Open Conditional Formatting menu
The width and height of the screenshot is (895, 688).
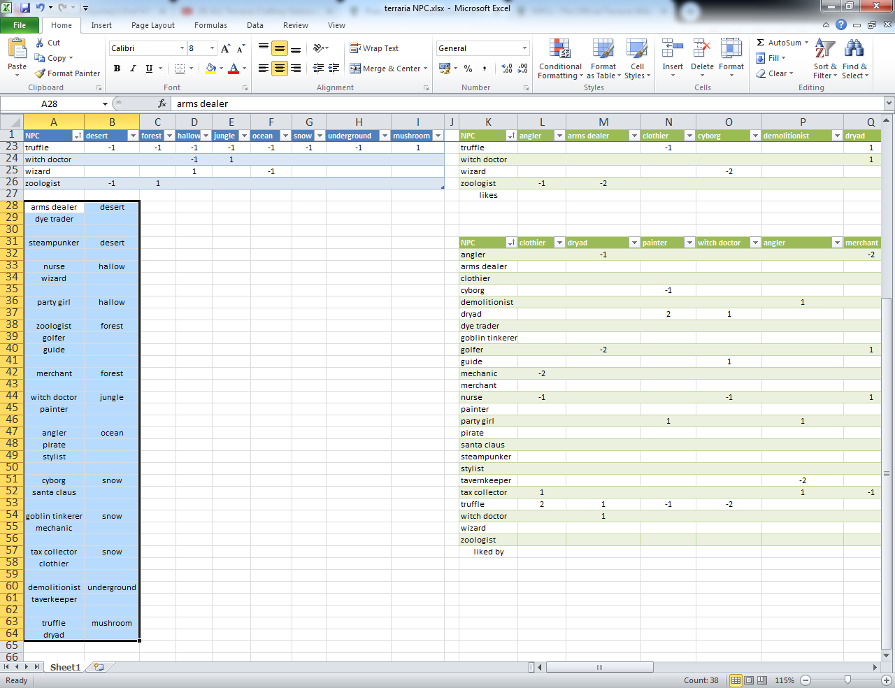[560, 59]
